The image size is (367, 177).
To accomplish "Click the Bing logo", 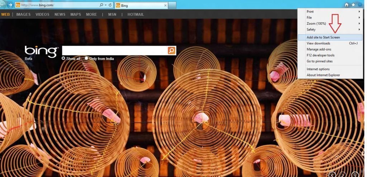I will coord(41,52).
